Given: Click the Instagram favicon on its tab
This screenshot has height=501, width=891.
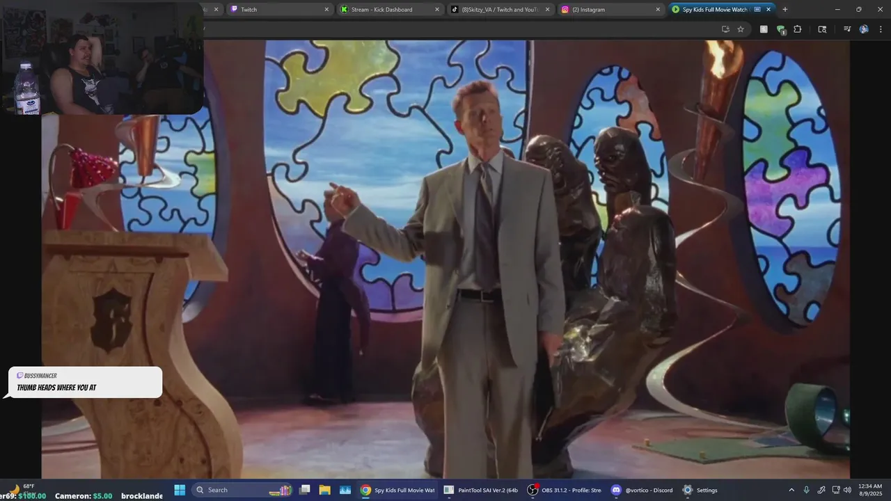Looking at the screenshot, I should click(x=565, y=10).
